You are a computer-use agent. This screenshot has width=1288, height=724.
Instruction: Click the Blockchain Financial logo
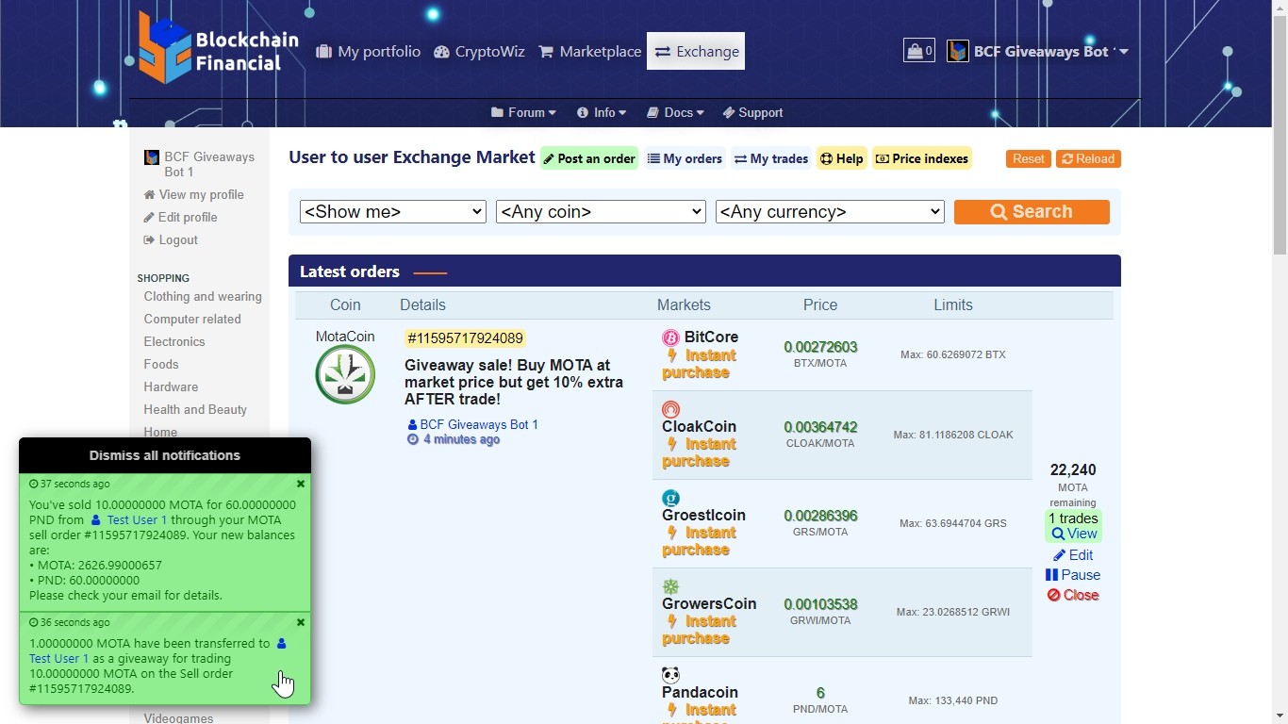218,49
